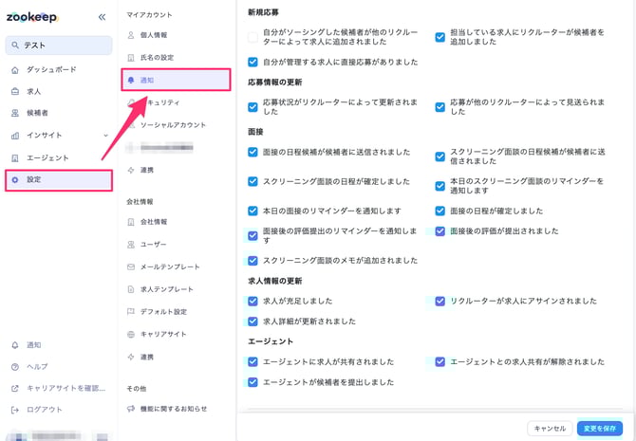Click the 求人 briefcase icon
Image resolution: width=636 pixels, height=441 pixels.
tap(15, 92)
